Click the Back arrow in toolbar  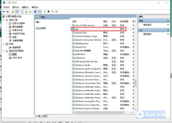[x=4, y=12]
